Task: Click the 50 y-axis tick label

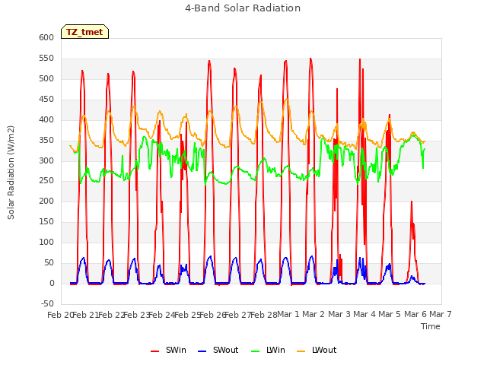Action: click(49, 262)
